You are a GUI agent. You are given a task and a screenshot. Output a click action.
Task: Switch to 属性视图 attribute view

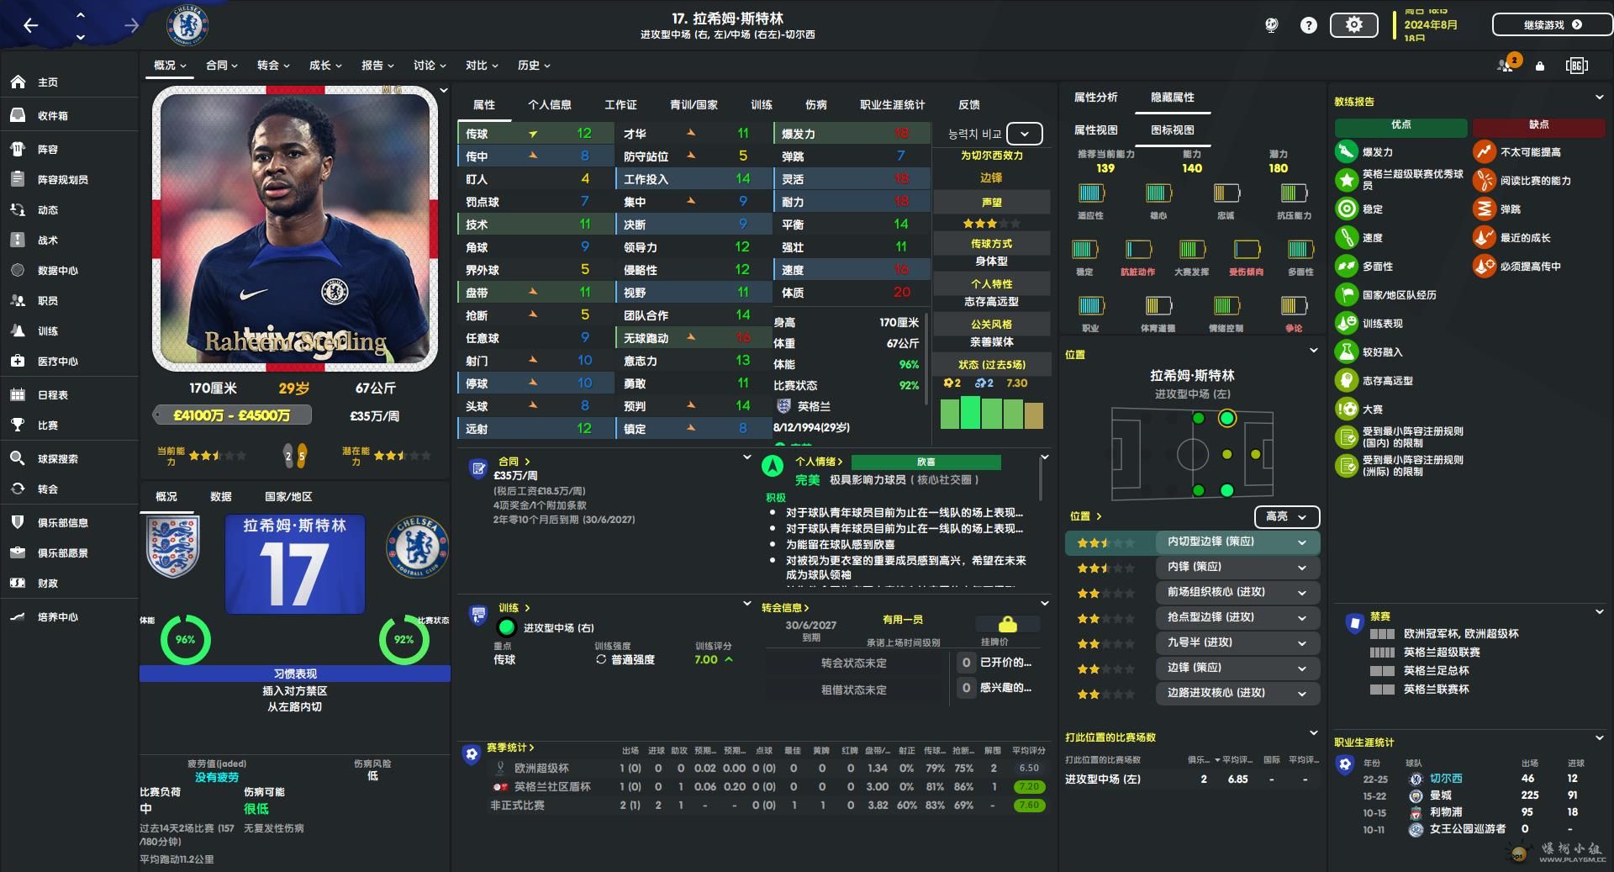[1095, 129]
